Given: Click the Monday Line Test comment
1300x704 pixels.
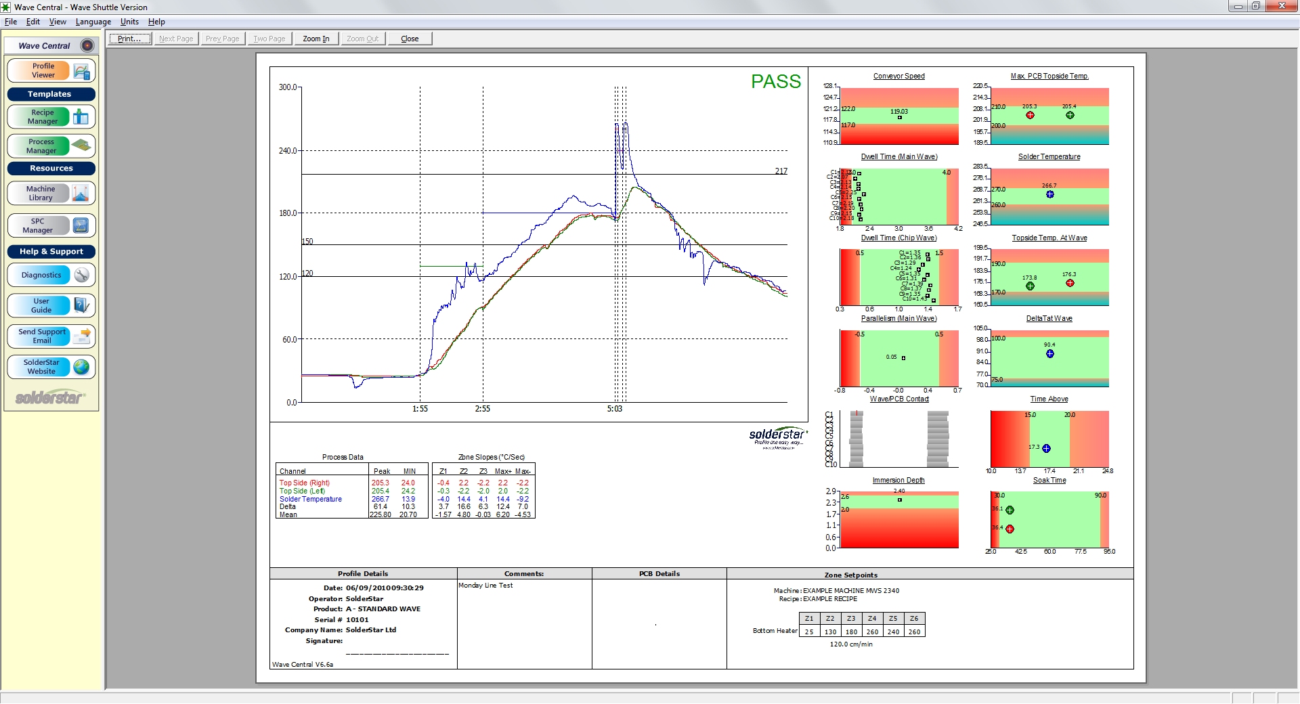Looking at the screenshot, I should tap(485, 586).
